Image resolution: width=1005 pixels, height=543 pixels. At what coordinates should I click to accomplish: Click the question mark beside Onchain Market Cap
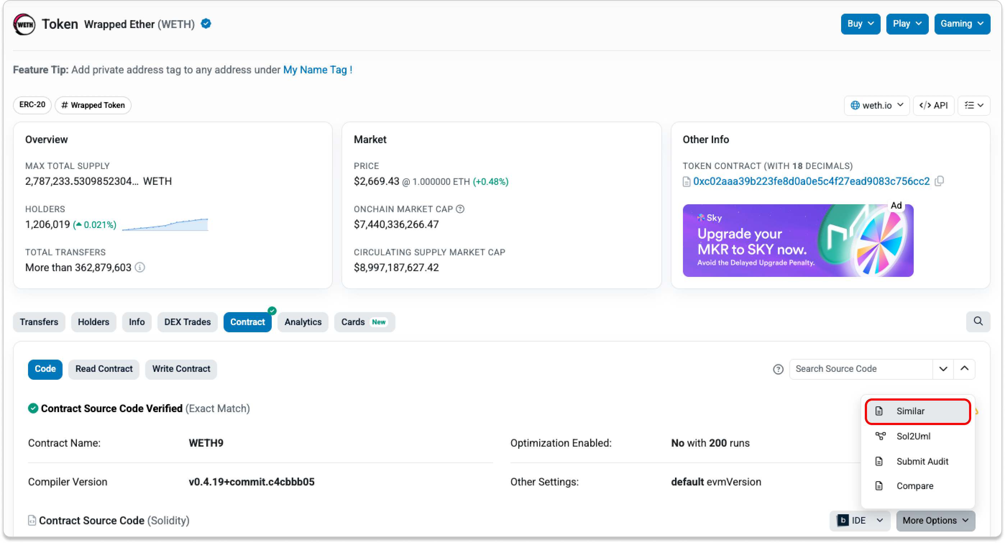pos(460,209)
